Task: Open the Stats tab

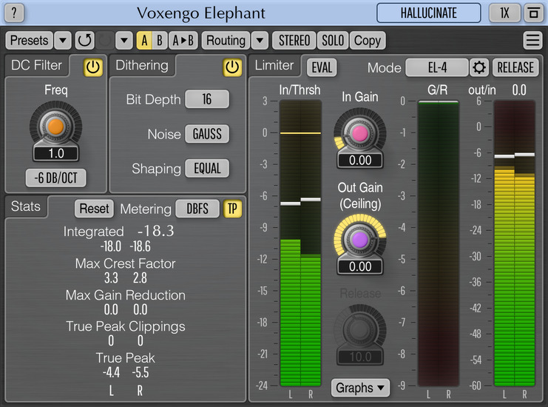Action: tap(26, 206)
